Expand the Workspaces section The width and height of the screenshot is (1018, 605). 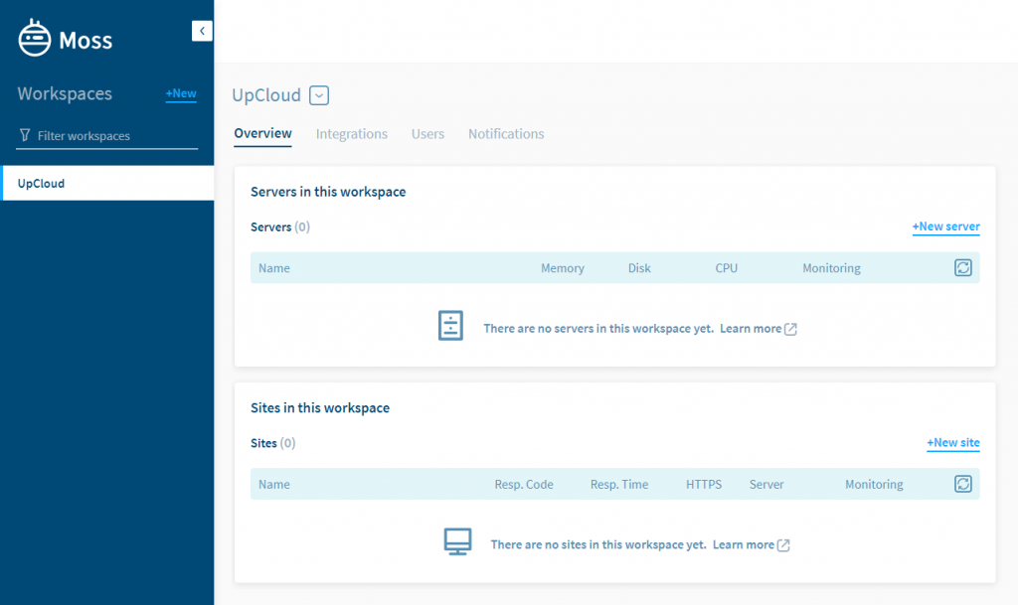click(65, 93)
